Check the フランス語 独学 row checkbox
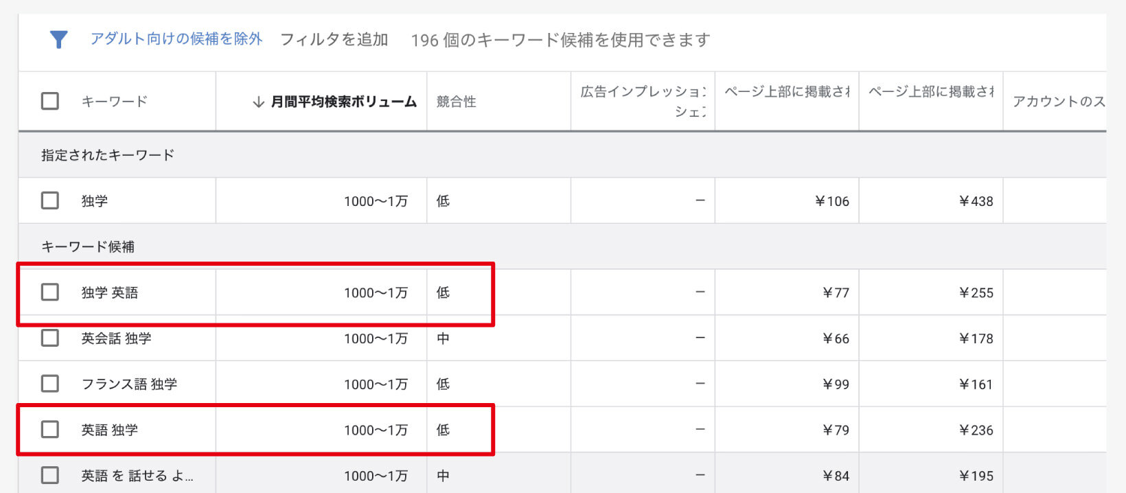 click(50, 383)
